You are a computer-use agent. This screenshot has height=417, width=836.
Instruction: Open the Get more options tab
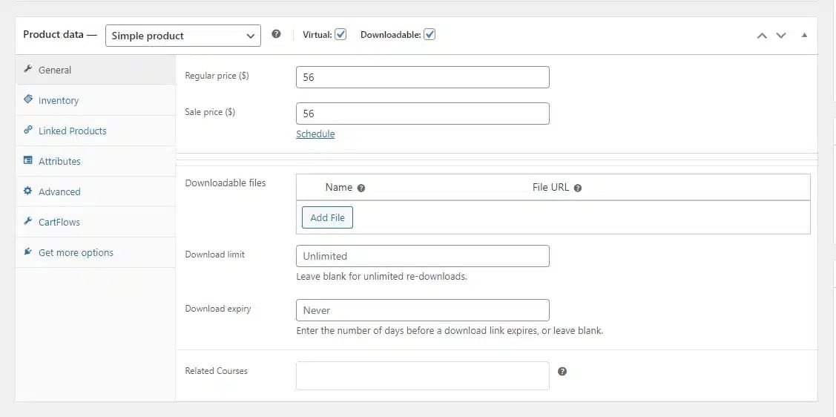tap(96, 252)
